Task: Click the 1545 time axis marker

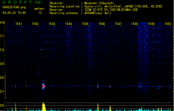Action: [x=85, y=24]
